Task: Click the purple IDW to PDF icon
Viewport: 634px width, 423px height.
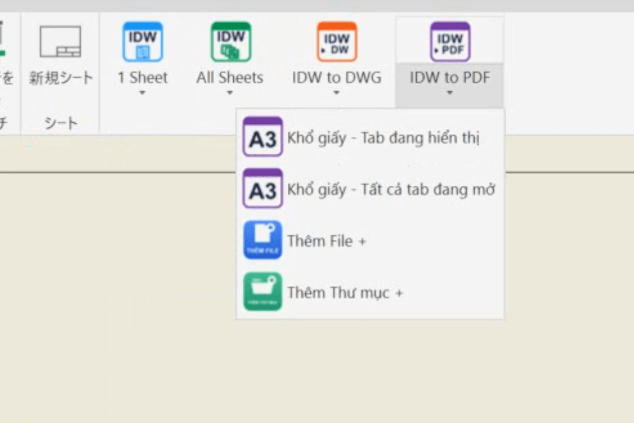Action: point(450,42)
